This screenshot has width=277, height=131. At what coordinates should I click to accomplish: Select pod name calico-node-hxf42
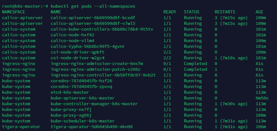click(72, 35)
